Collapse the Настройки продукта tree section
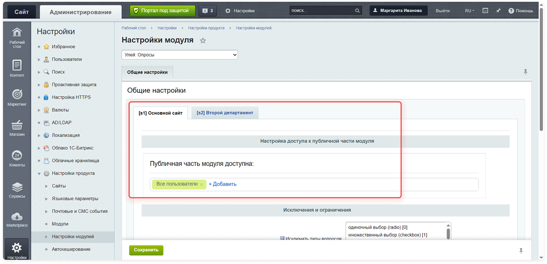The height and width of the screenshot is (264, 547). [x=39, y=174]
